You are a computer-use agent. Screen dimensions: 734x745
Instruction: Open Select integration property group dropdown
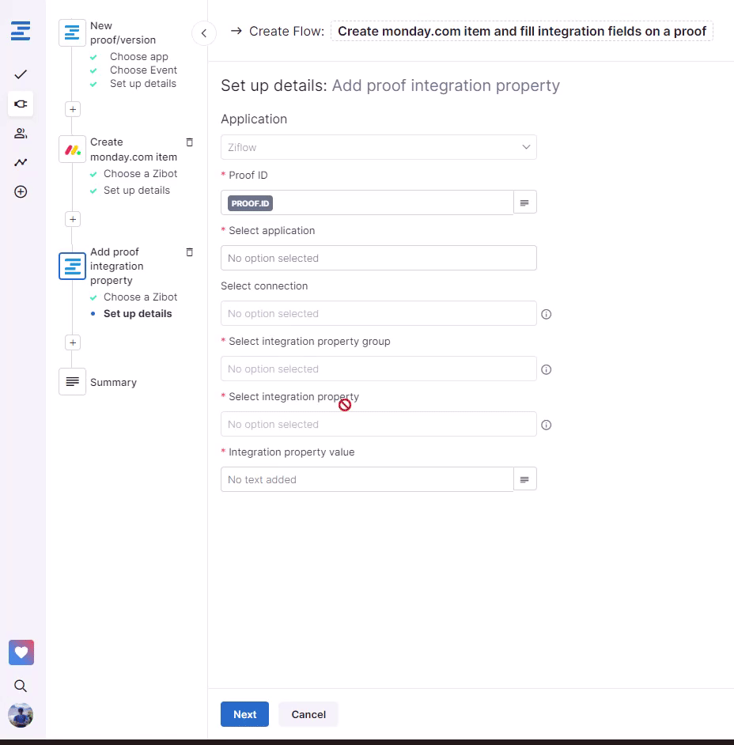click(378, 369)
